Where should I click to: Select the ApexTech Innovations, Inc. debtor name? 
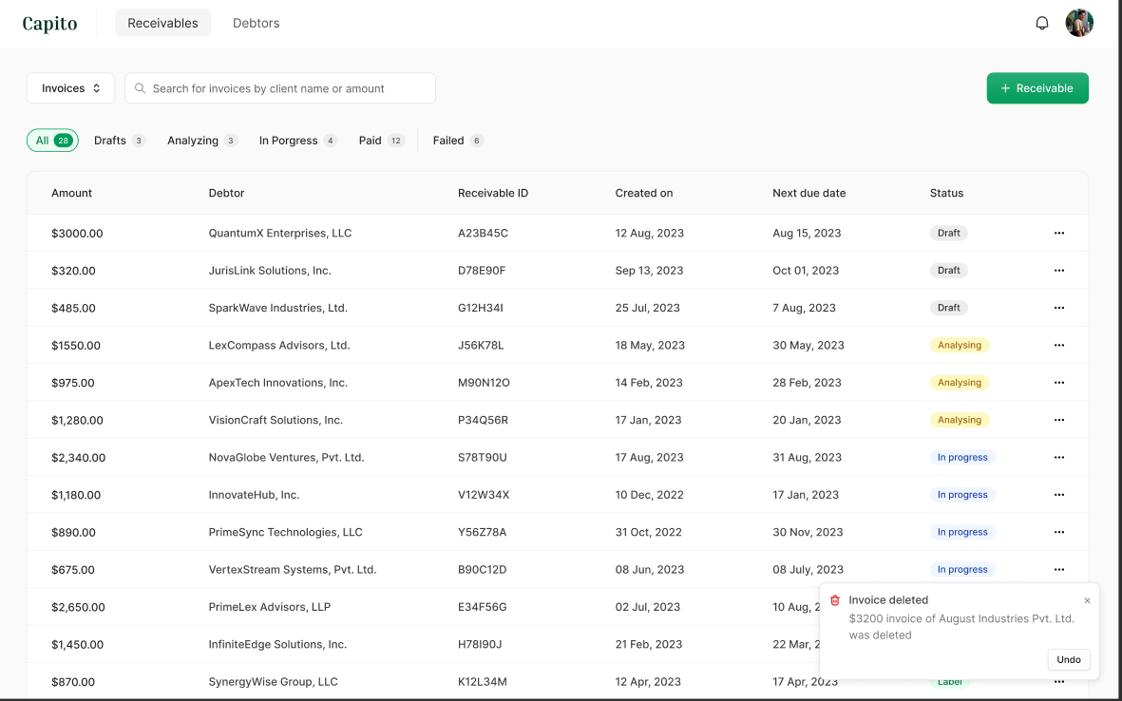click(277, 383)
